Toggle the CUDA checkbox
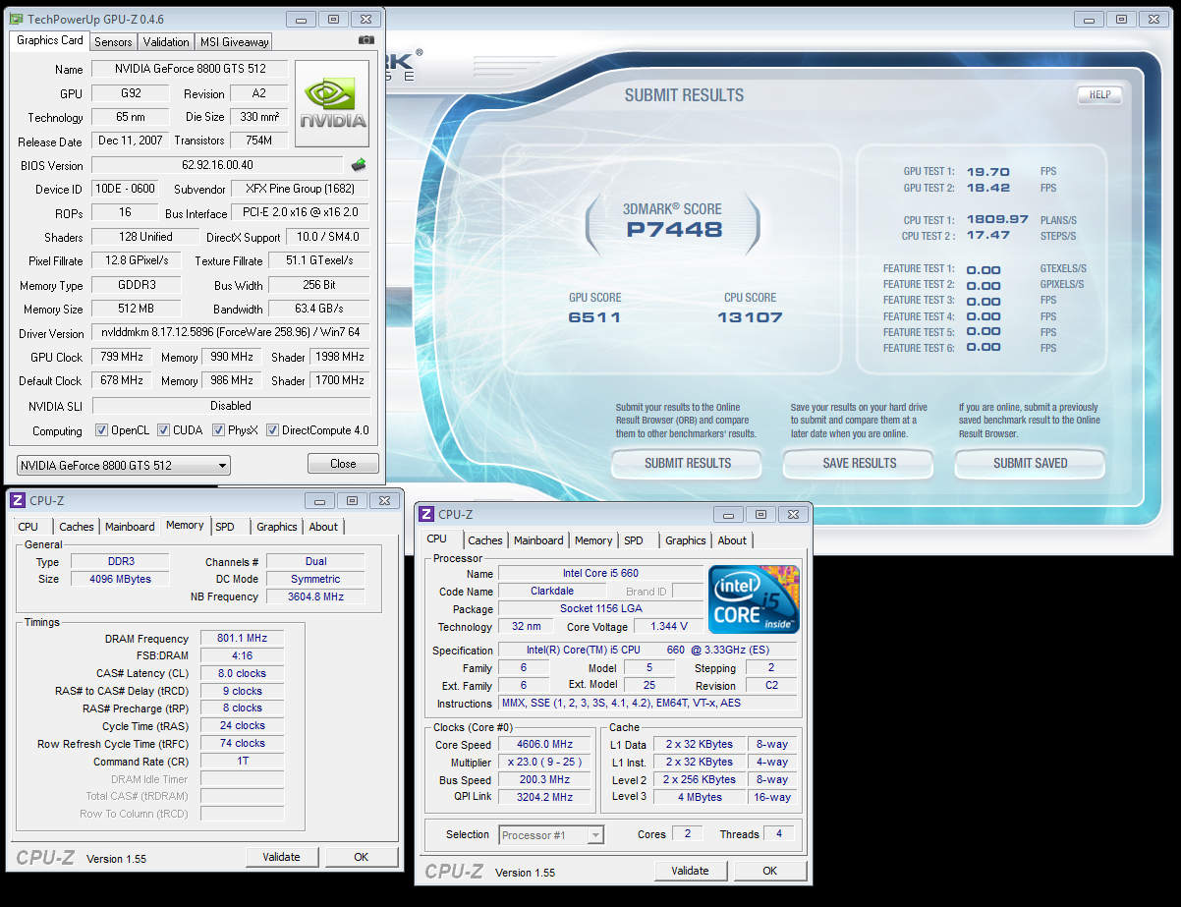This screenshot has width=1181, height=907. (163, 430)
